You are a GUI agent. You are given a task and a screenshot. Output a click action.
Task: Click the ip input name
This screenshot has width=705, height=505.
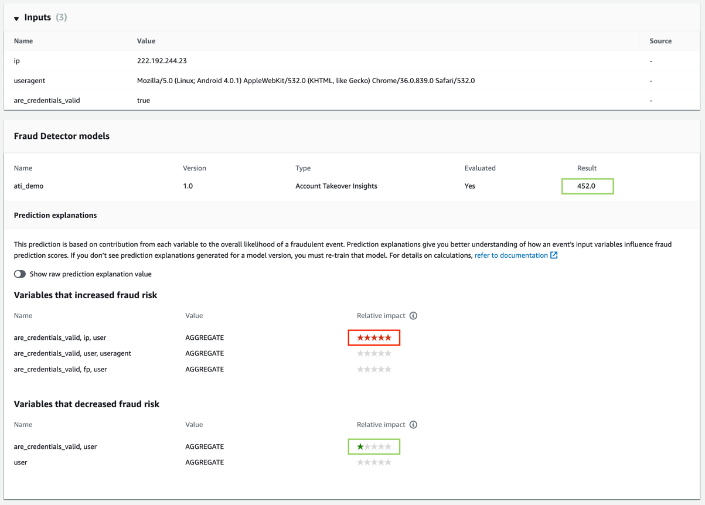[17, 61]
